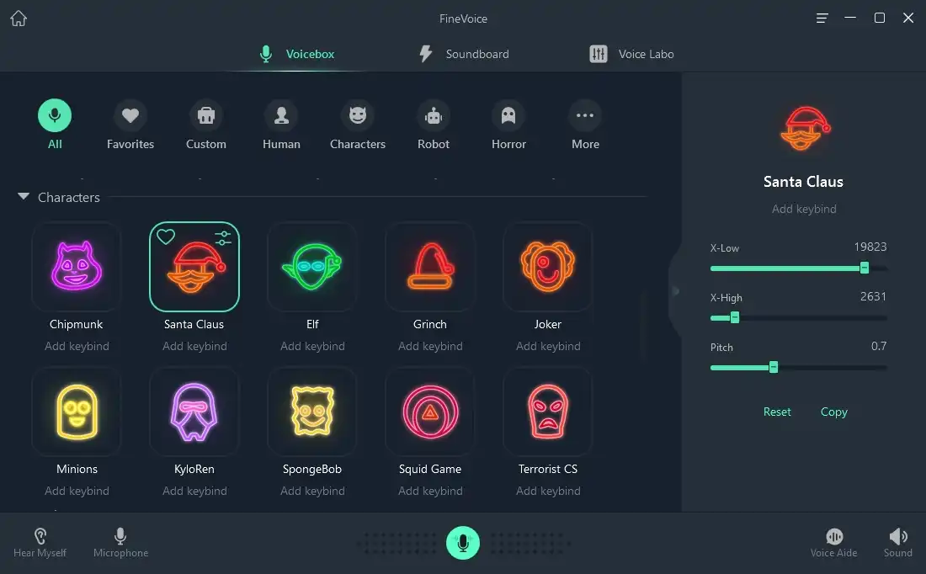Select the Santa Claus voice card
The height and width of the screenshot is (574, 926).
[194, 266]
